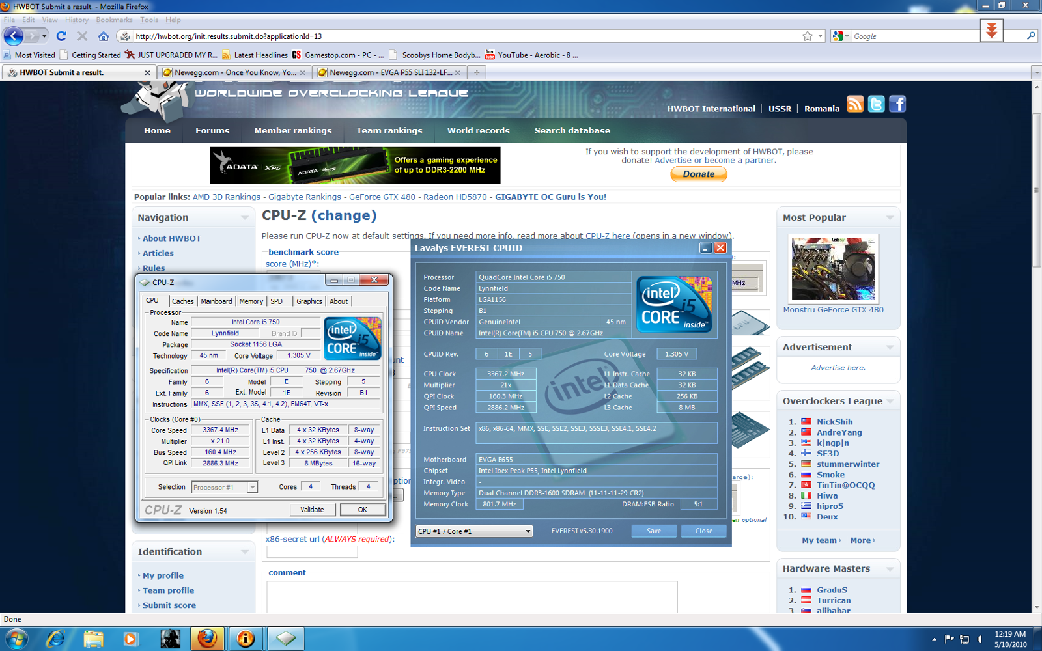Click the ADATA XPG banner advertisement
The width and height of the screenshot is (1042, 651).
pos(356,165)
